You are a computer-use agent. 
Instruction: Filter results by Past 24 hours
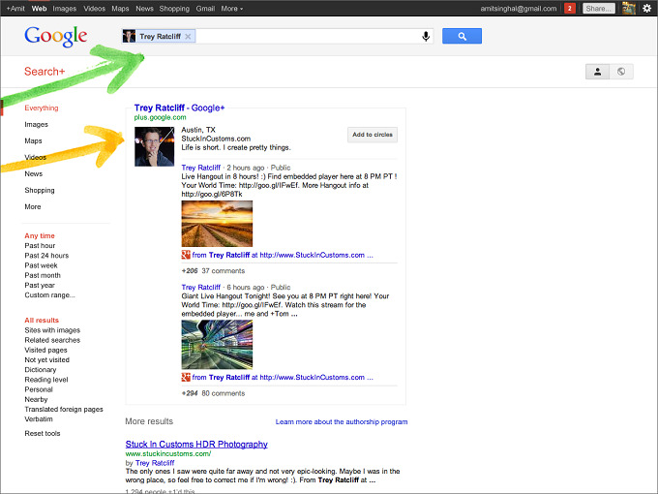click(46, 256)
